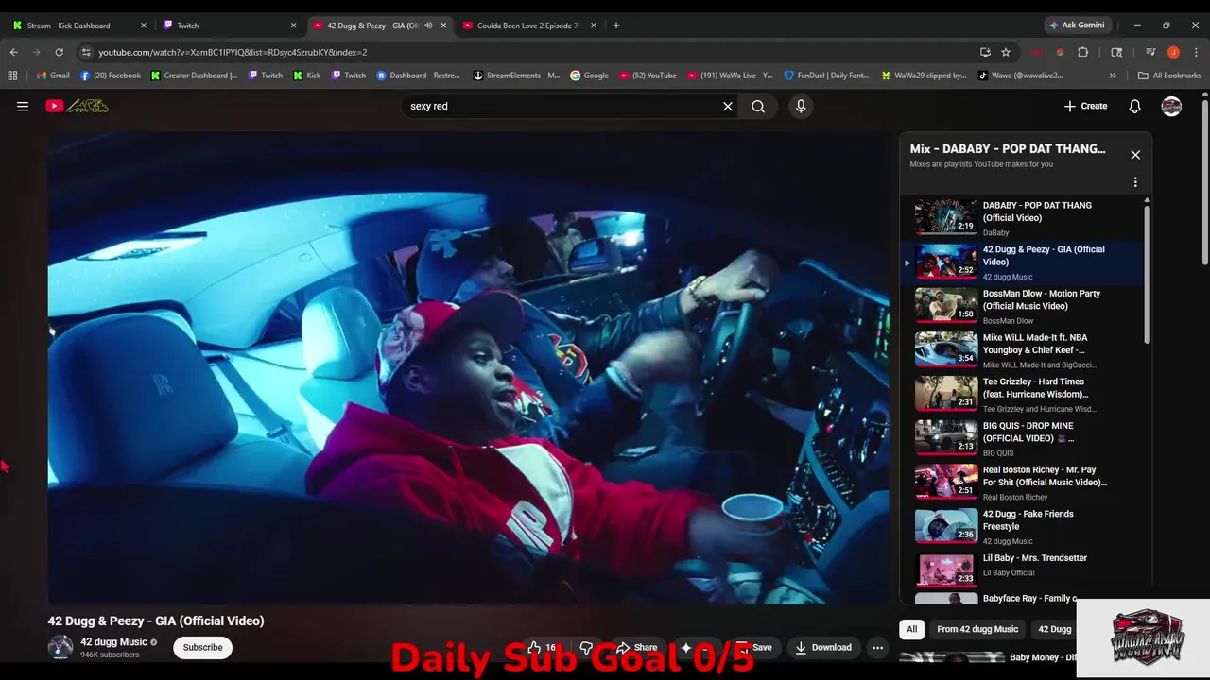Open StreamElements bookmark
The image size is (1210, 680).
coord(516,76)
